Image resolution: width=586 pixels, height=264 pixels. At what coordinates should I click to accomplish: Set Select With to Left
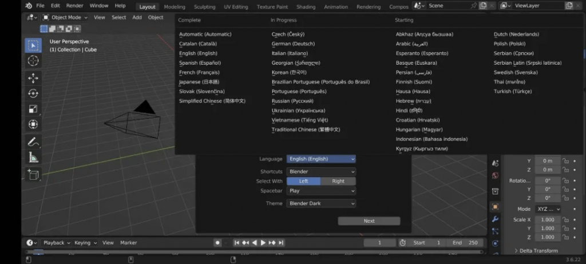(303, 181)
